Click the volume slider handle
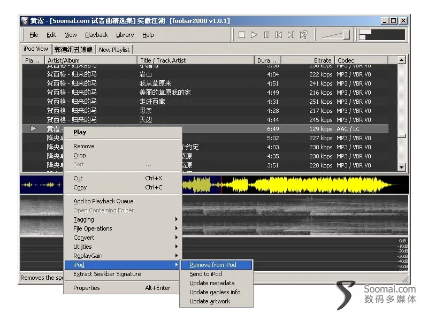The height and width of the screenshot is (321, 428). click(x=347, y=35)
